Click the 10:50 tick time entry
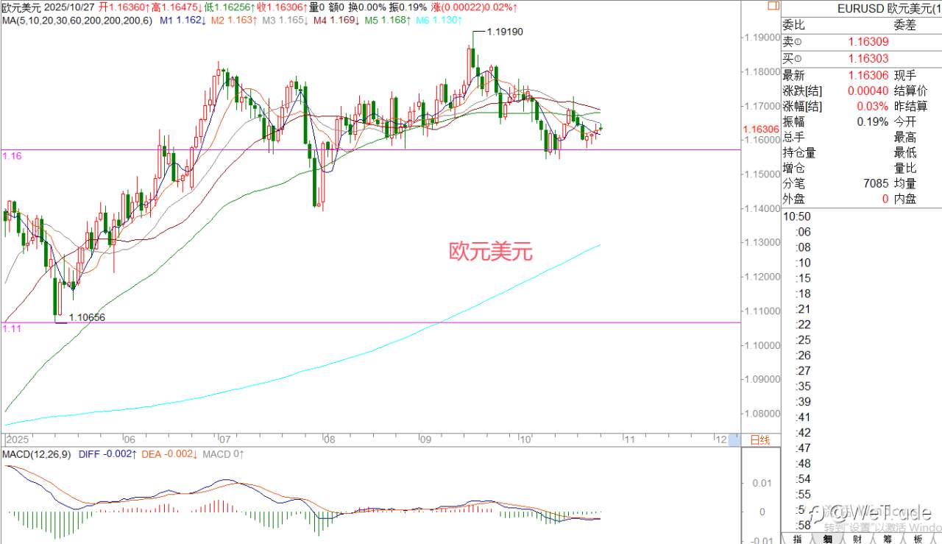This screenshot has height=544, width=942. [x=797, y=216]
